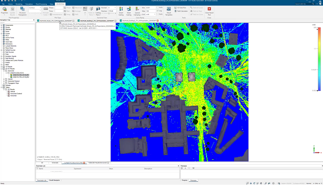Screen dimensions: 323x185
Task: Toggle the Log scale checkbox
Action: pos(158,11)
